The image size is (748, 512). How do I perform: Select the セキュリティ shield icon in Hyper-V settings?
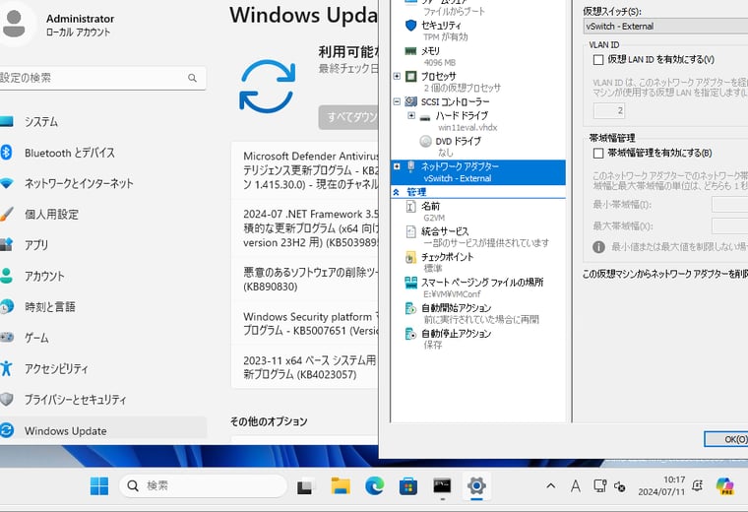[x=410, y=26]
